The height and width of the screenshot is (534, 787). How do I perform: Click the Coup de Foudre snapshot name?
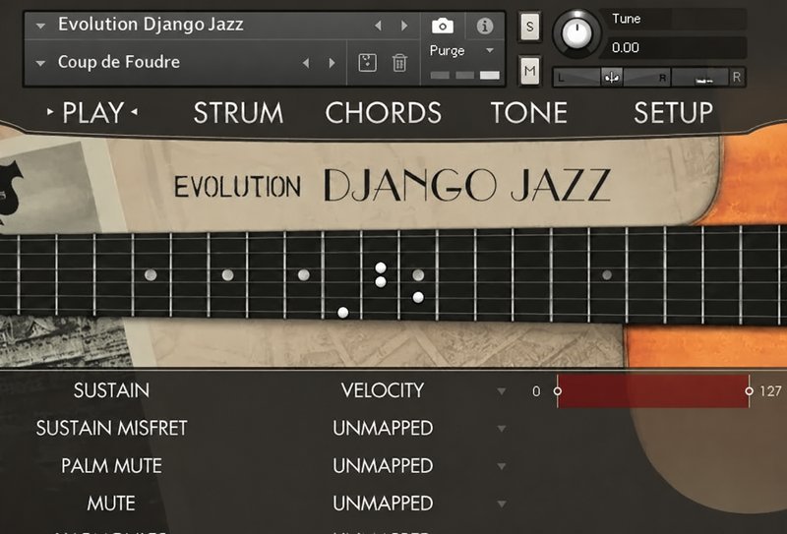pyautogui.click(x=118, y=62)
